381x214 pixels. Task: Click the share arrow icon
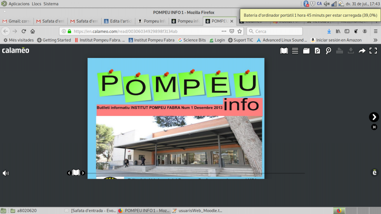[362, 51]
